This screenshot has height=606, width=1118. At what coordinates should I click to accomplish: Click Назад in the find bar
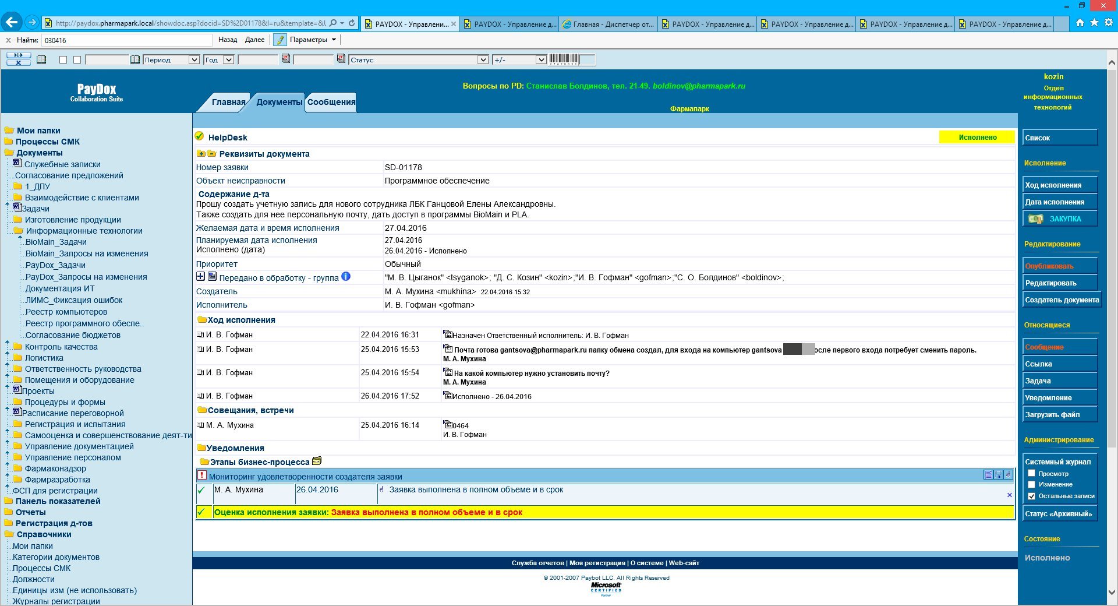[x=228, y=40]
